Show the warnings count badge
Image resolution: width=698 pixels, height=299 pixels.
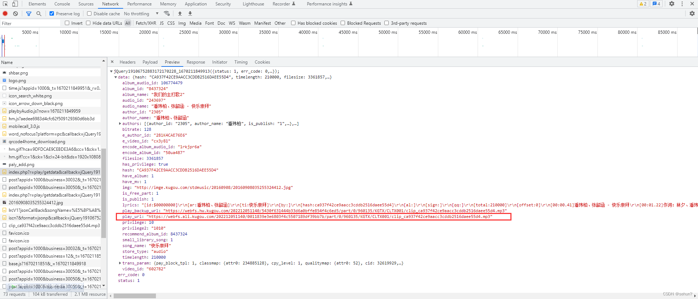(x=643, y=4)
